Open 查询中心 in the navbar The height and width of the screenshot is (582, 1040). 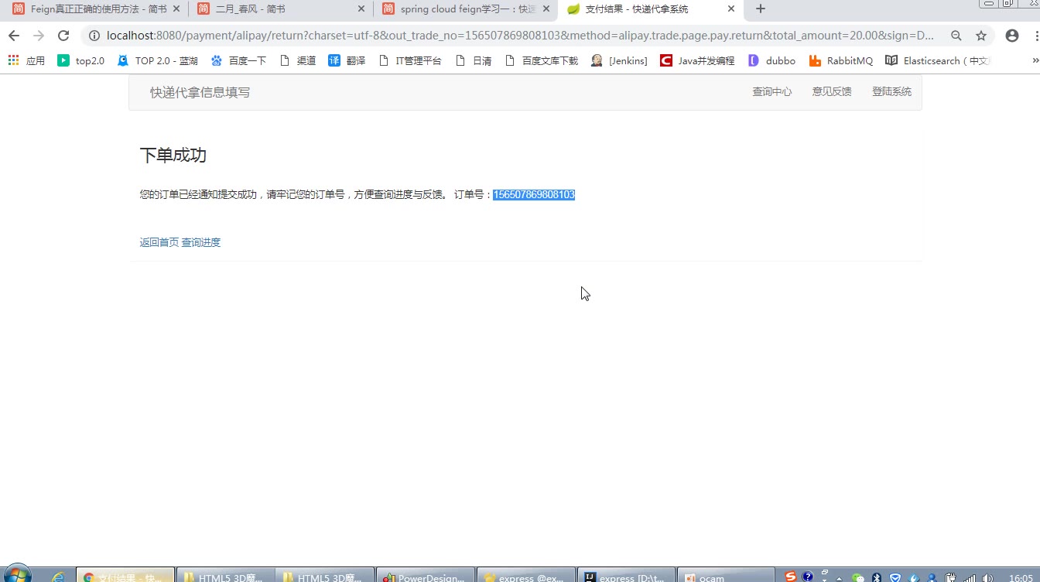point(771,91)
